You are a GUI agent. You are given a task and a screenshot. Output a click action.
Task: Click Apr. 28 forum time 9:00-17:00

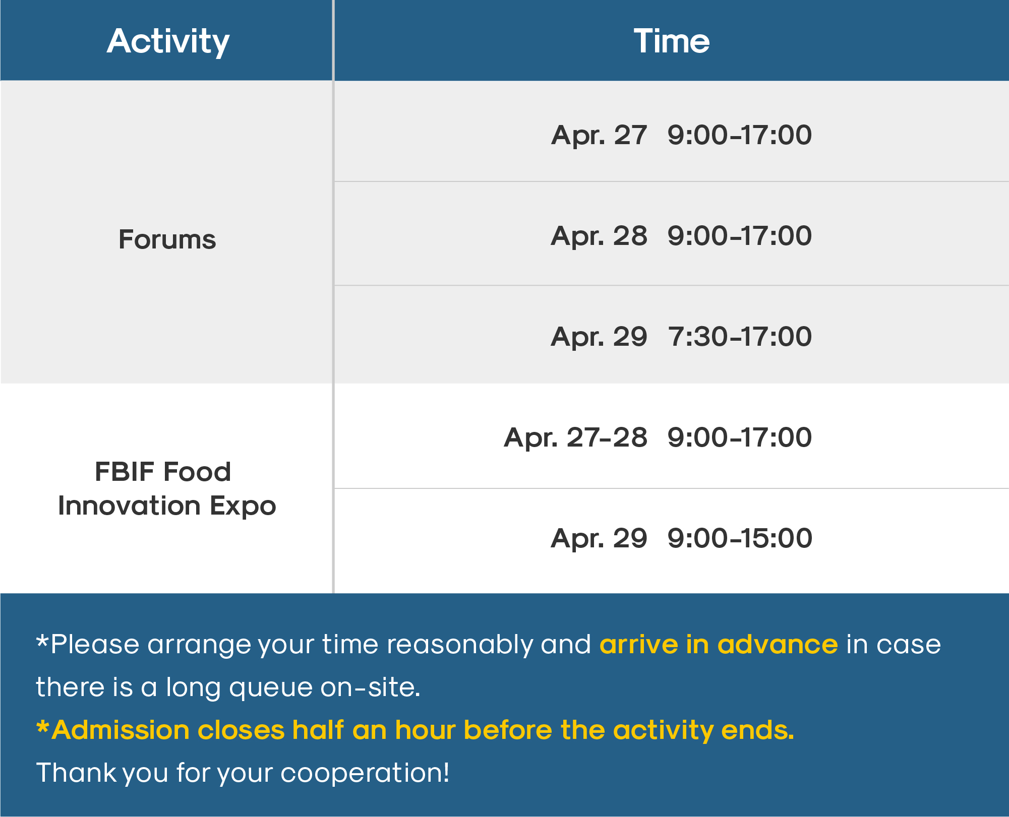(740, 236)
